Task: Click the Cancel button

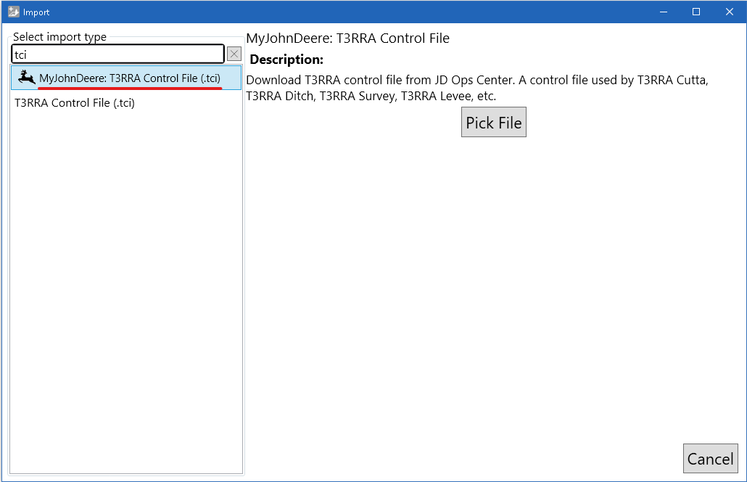Action: [710, 459]
